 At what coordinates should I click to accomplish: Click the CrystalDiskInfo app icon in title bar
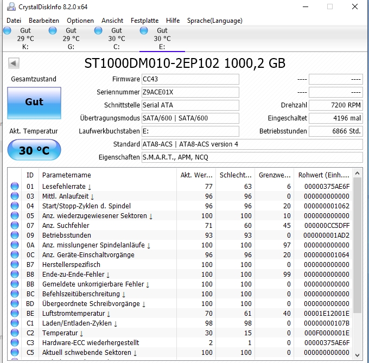pos(11,7)
